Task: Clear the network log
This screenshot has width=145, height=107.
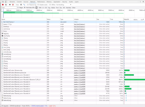Action: 6,5
